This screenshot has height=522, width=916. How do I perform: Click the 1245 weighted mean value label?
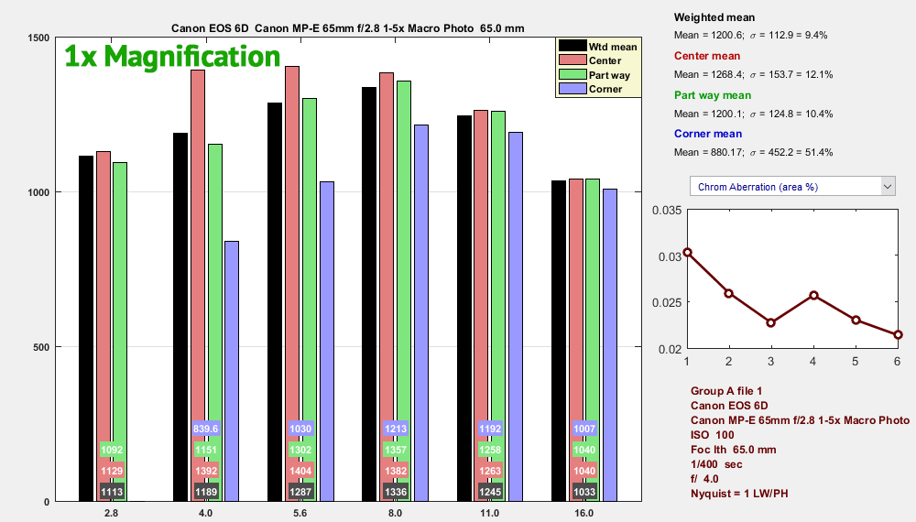[490, 492]
